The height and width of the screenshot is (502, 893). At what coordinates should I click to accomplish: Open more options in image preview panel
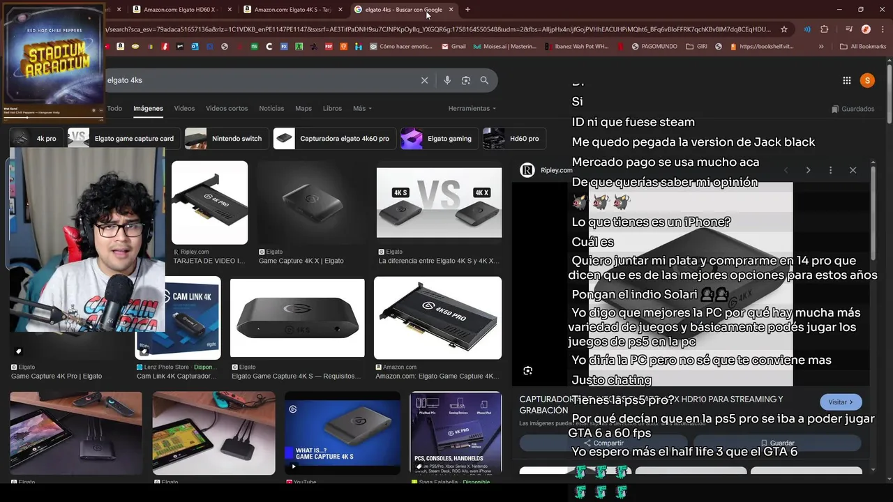click(x=830, y=170)
